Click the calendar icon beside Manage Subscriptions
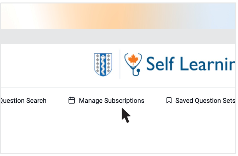This screenshot has width=238, height=156. tap(72, 101)
